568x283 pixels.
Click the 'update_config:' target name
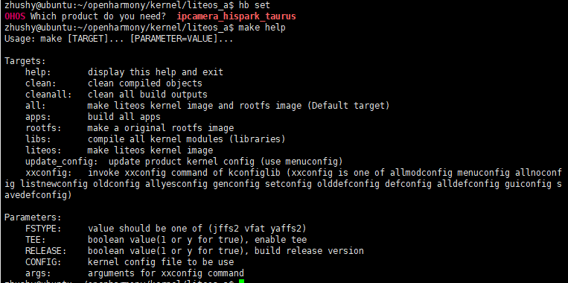coord(62,162)
